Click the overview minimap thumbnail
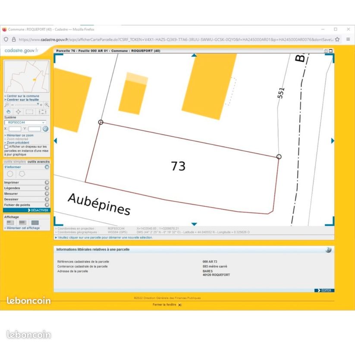The height and width of the screenshot is (345, 355). 27,76
